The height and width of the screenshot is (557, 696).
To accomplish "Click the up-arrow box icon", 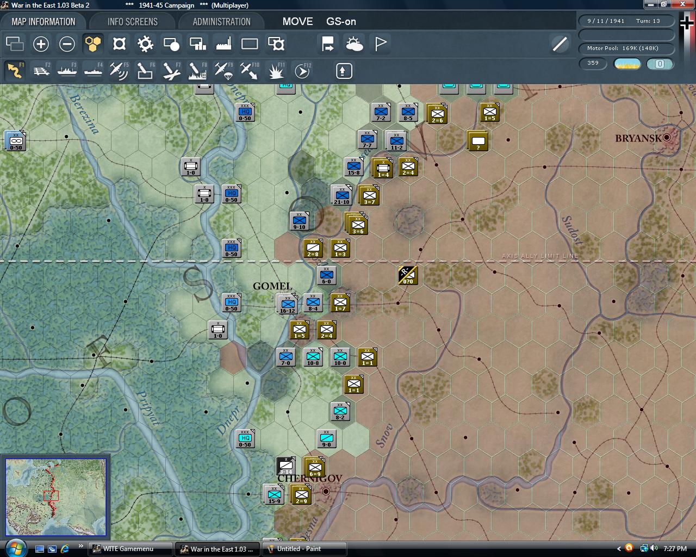I will click(344, 71).
